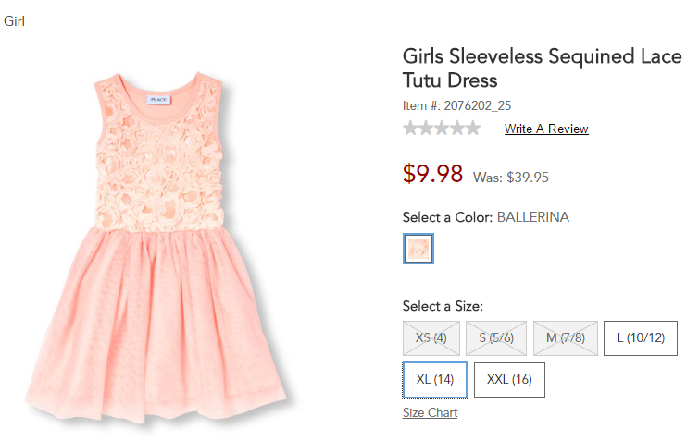Select size XL (14)

435,380
